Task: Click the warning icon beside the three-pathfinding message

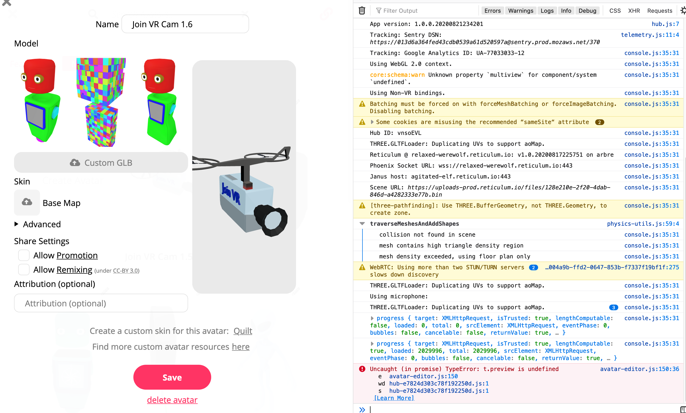Action: click(x=362, y=206)
